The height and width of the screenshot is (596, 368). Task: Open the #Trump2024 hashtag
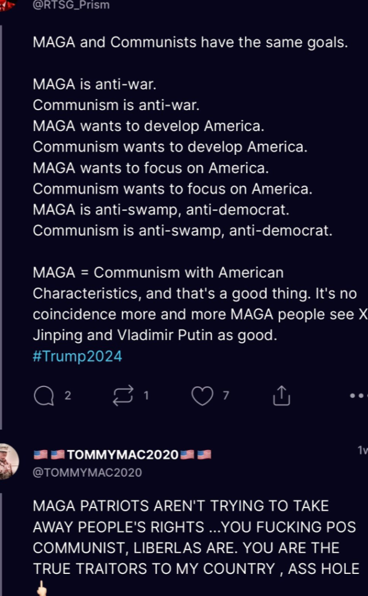coord(77,356)
